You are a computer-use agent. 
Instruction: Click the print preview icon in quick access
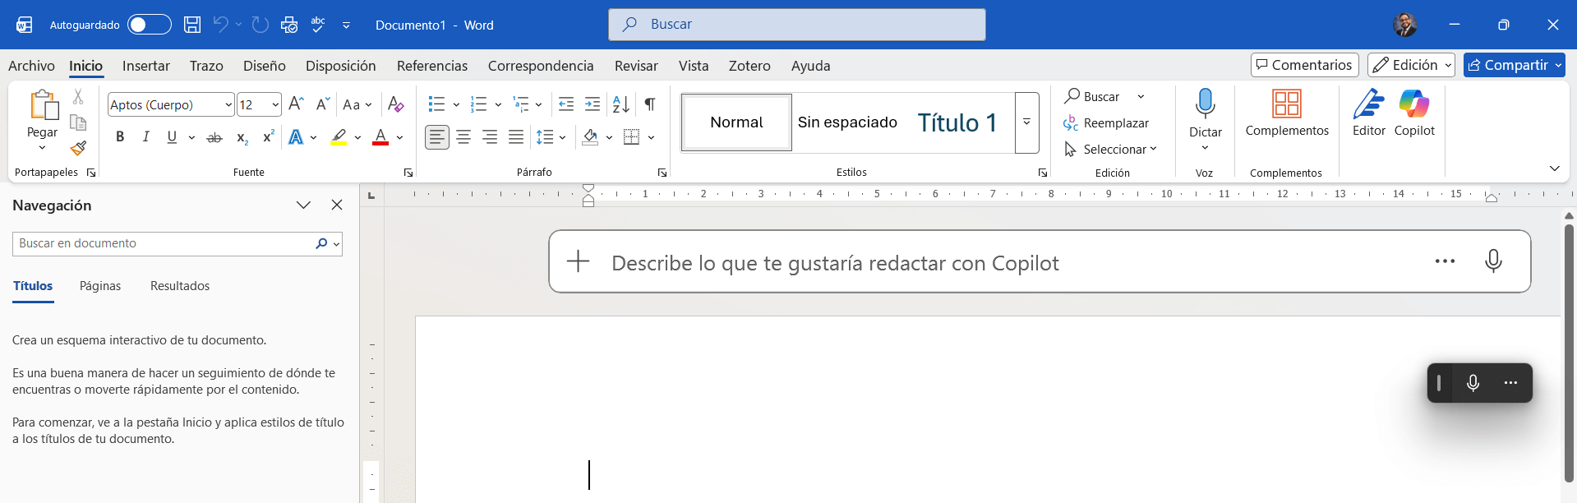[x=289, y=25]
